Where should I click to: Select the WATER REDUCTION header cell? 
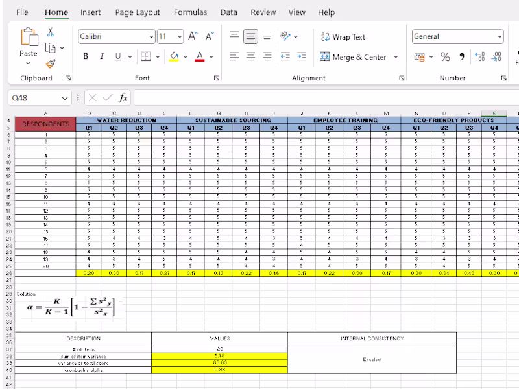point(127,120)
